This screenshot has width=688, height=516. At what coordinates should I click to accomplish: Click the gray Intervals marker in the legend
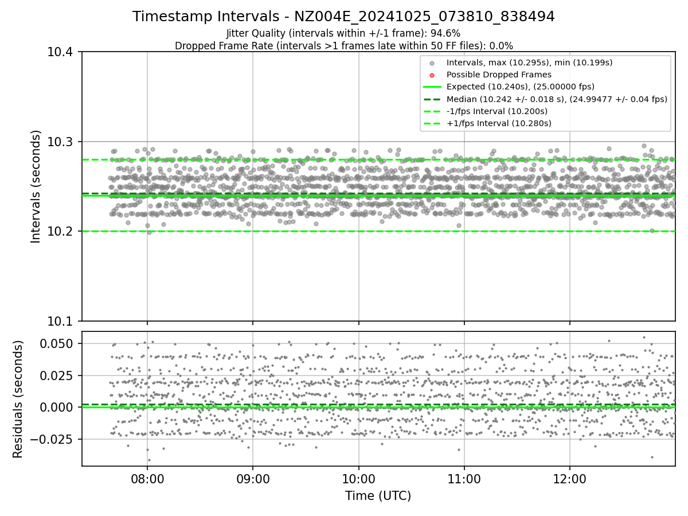(x=432, y=63)
